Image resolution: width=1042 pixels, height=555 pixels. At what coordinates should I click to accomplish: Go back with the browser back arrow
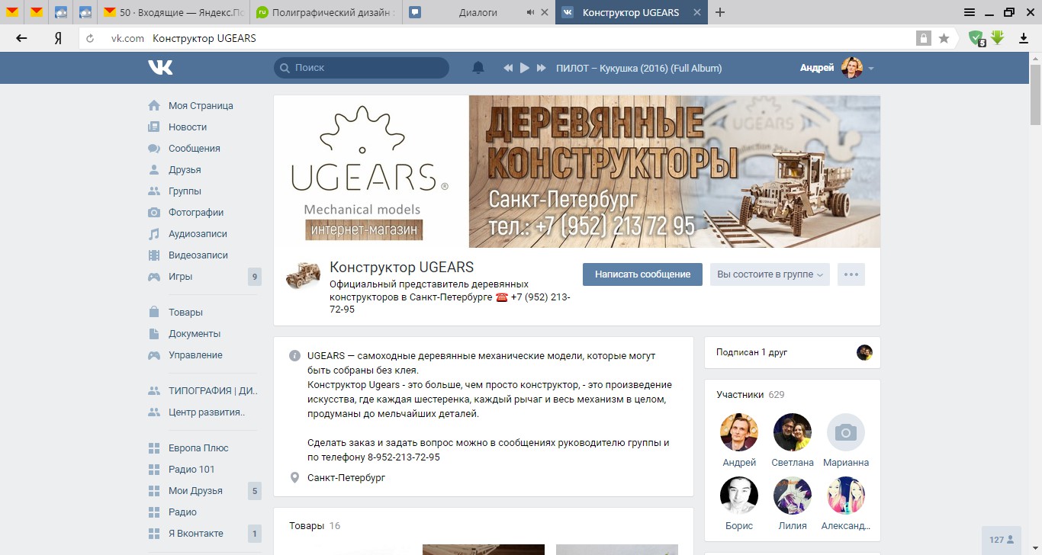point(21,38)
